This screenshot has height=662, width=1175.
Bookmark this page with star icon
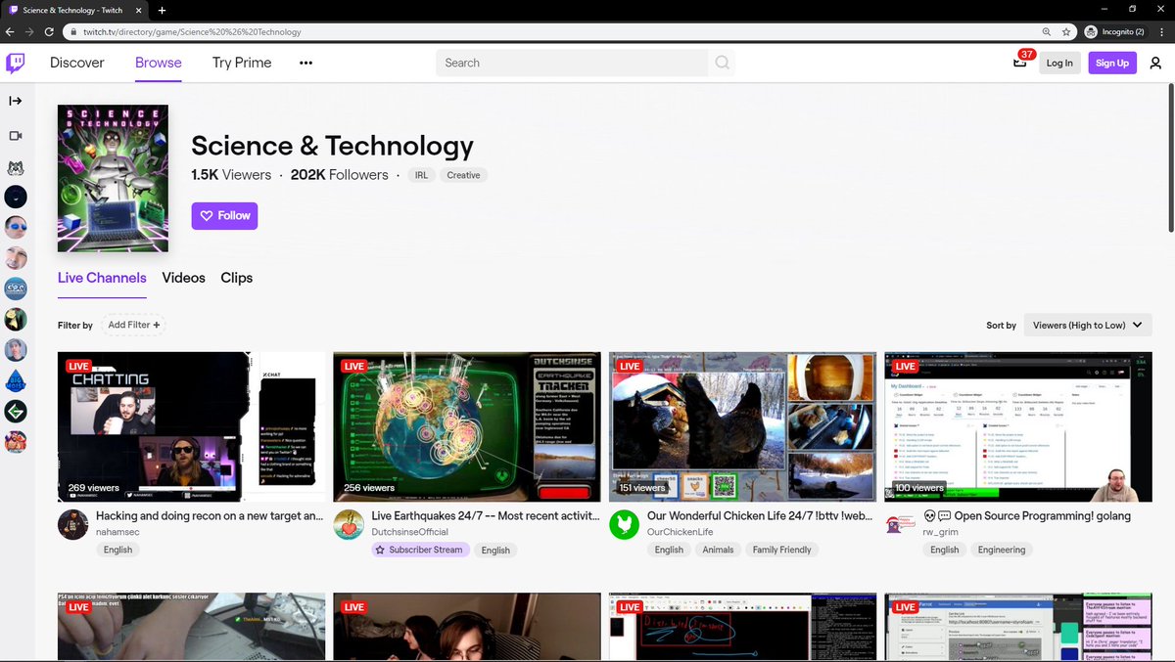click(x=1066, y=31)
